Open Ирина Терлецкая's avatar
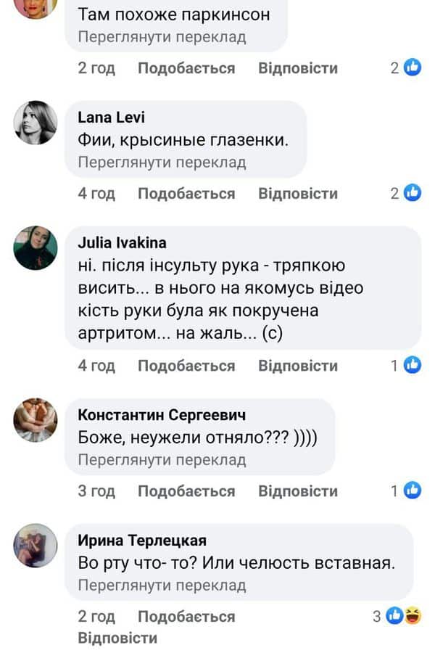The image size is (435, 669). [x=35, y=545]
